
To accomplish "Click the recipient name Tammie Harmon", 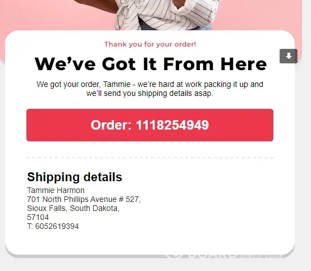I will click(56, 190).
